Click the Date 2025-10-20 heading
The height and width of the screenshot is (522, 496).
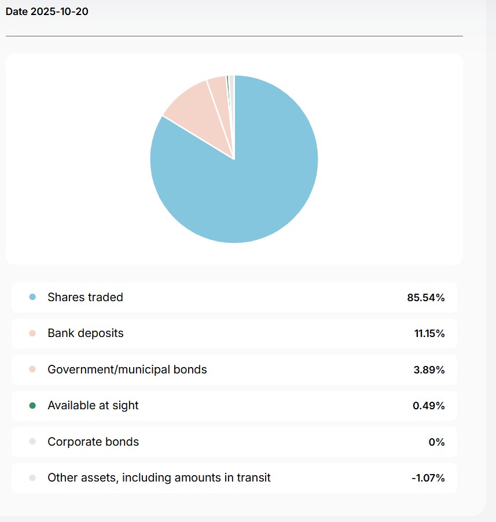(47, 11)
